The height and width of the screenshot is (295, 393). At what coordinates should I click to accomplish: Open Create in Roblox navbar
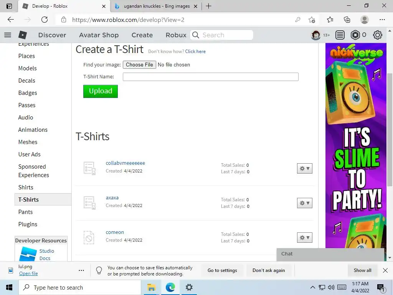point(142,35)
